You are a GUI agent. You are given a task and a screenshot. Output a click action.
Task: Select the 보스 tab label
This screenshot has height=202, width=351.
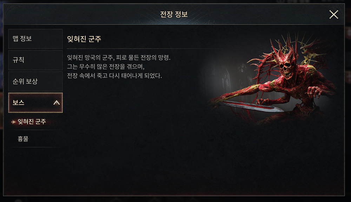tap(18, 102)
